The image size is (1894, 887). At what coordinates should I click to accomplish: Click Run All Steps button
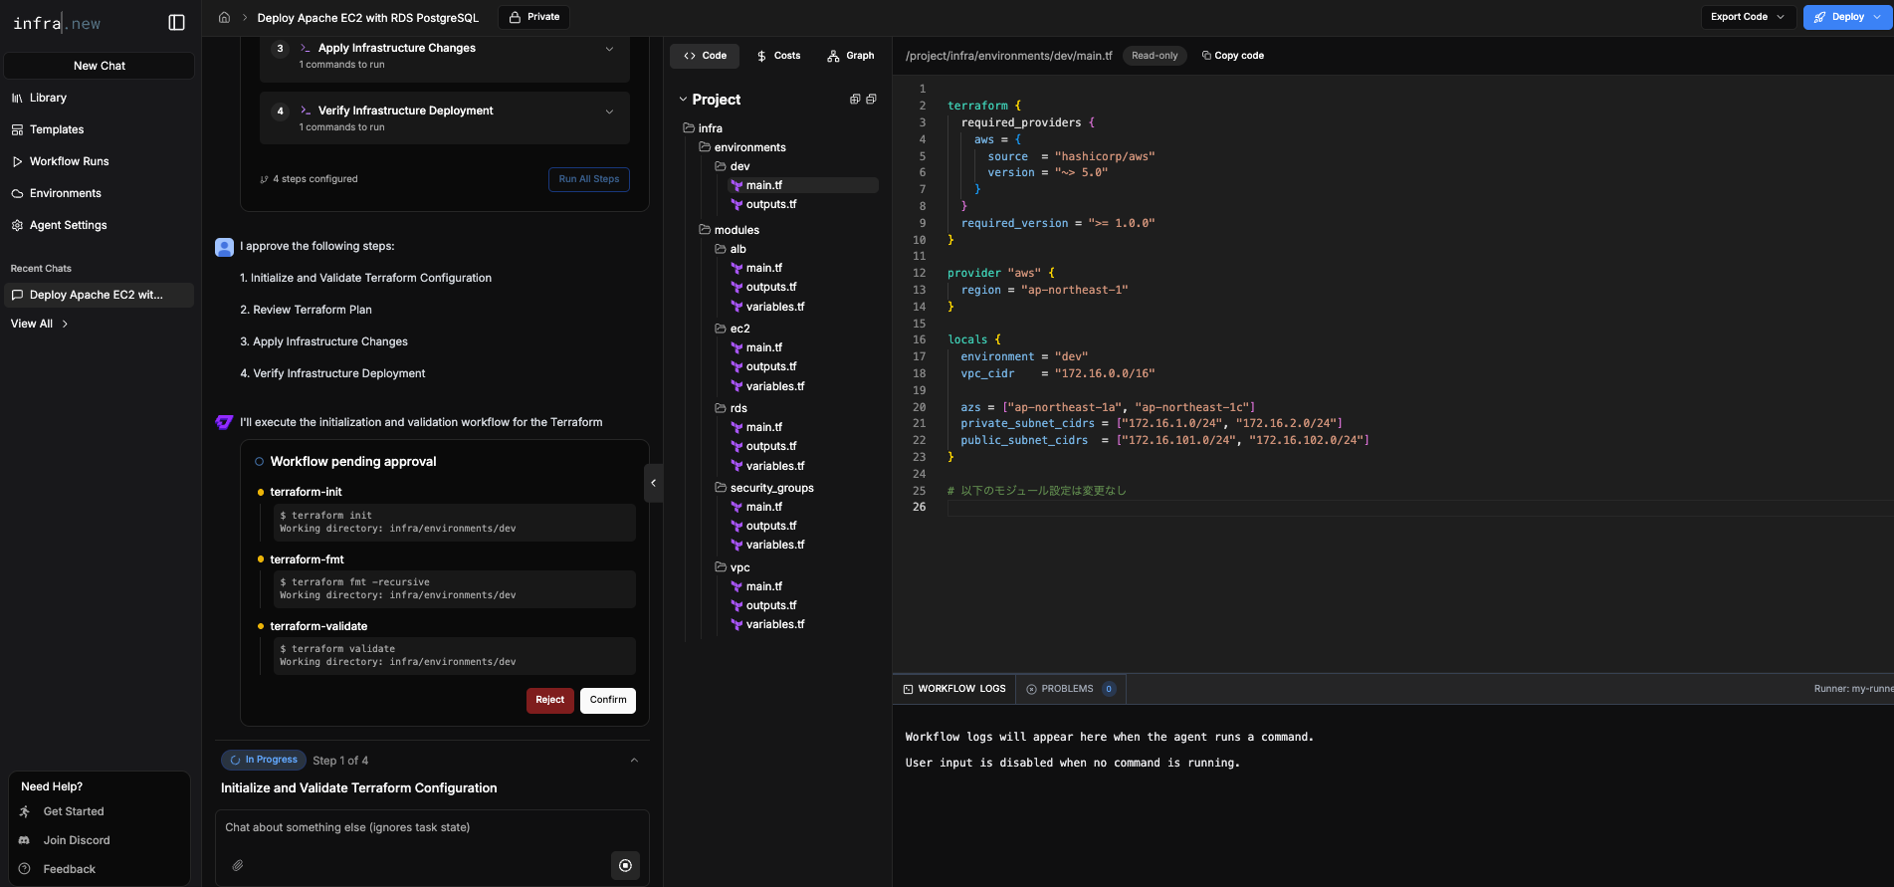(589, 179)
